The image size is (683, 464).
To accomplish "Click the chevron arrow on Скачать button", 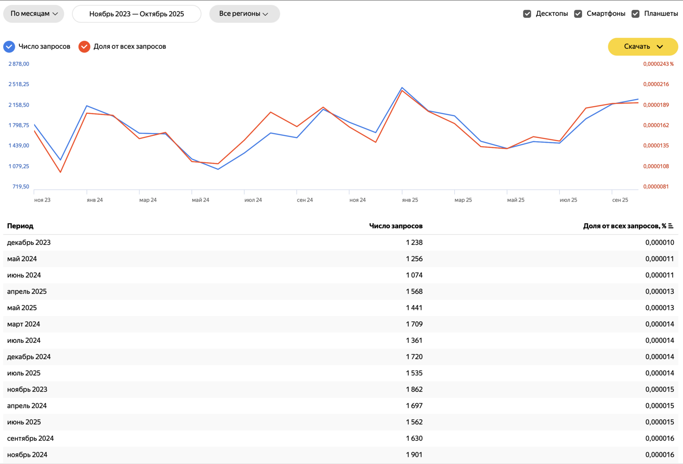I will coord(660,47).
